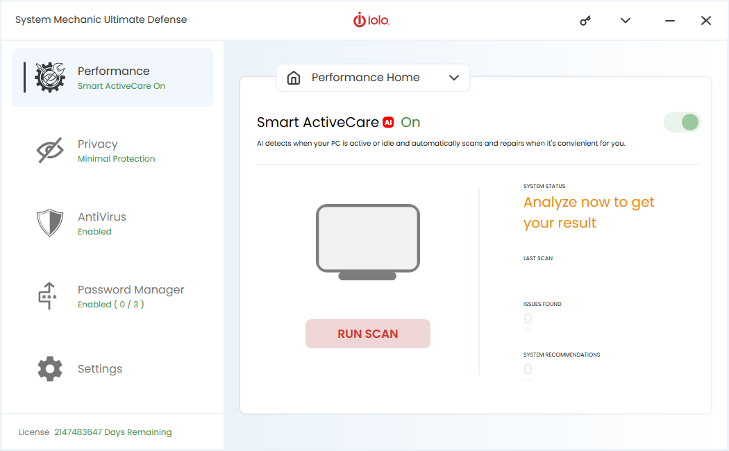Click the license key icon in title bar
The width and height of the screenshot is (729, 451).
pos(585,20)
